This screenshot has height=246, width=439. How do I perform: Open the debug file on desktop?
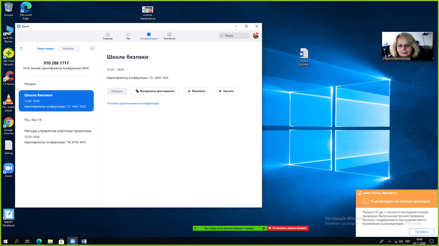(x=8, y=147)
